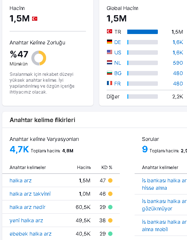Click the keyword difficulty donut chart

click(39, 58)
